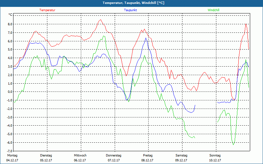Click the date 10.12.17

click(215, 160)
